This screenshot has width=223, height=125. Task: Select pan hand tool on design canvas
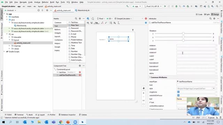[144, 88]
